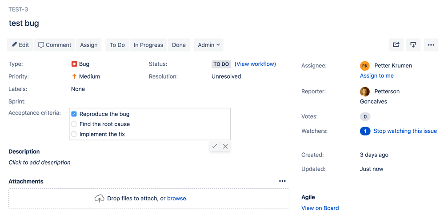The width and height of the screenshot is (444, 219).
Task: Open View on Board link
Action: click(x=320, y=208)
